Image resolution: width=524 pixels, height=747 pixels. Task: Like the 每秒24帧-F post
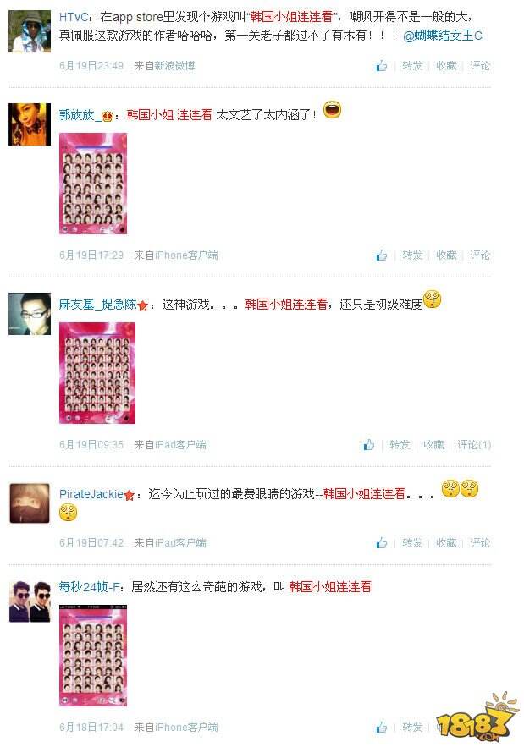(382, 727)
